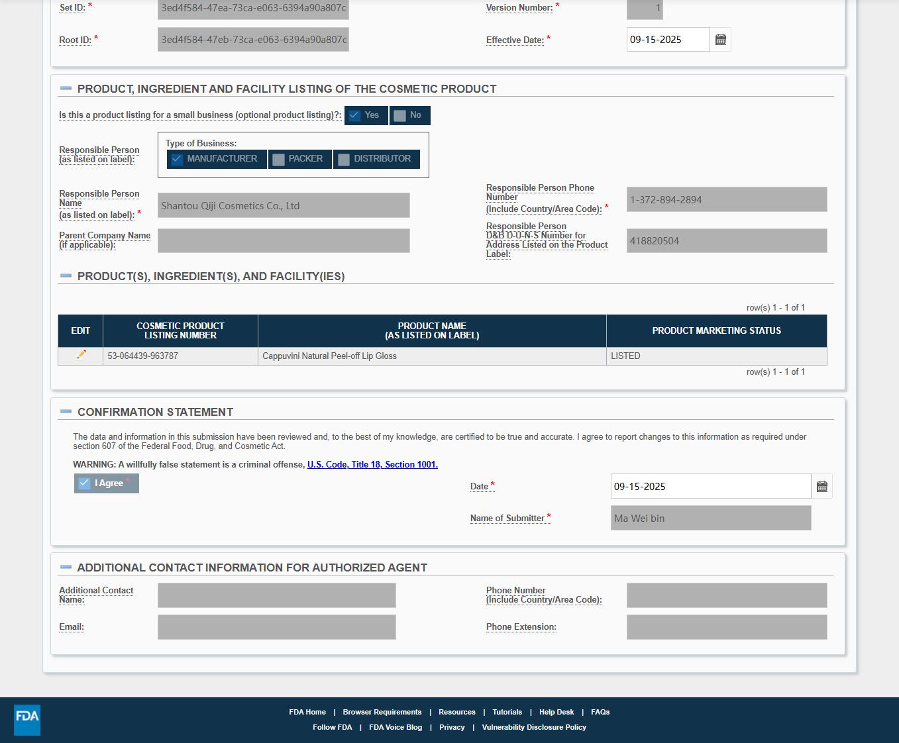Click the pencil edit icon for Cappuvini product
The width and height of the screenshot is (899, 743).
[x=81, y=355]
